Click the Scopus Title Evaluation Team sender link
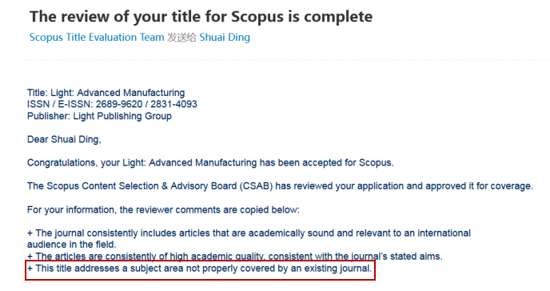 point(97,37)
